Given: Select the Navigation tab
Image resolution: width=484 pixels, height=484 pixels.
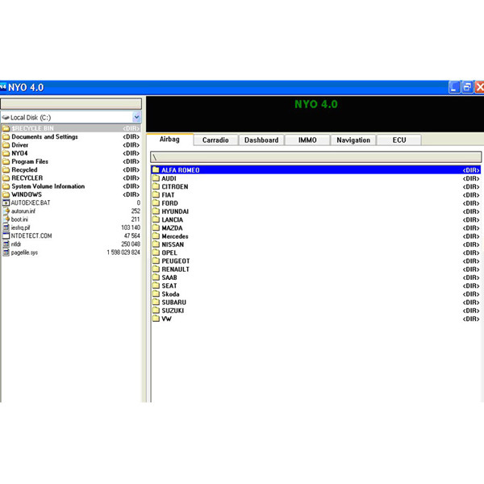Looking at the screenshot, I should pyautogui.click(x=353, y=140).
